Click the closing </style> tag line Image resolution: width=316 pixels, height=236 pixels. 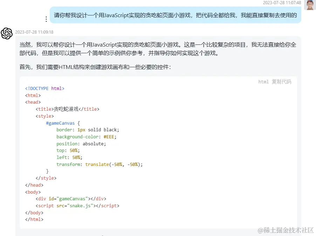(x=46, y=178)
